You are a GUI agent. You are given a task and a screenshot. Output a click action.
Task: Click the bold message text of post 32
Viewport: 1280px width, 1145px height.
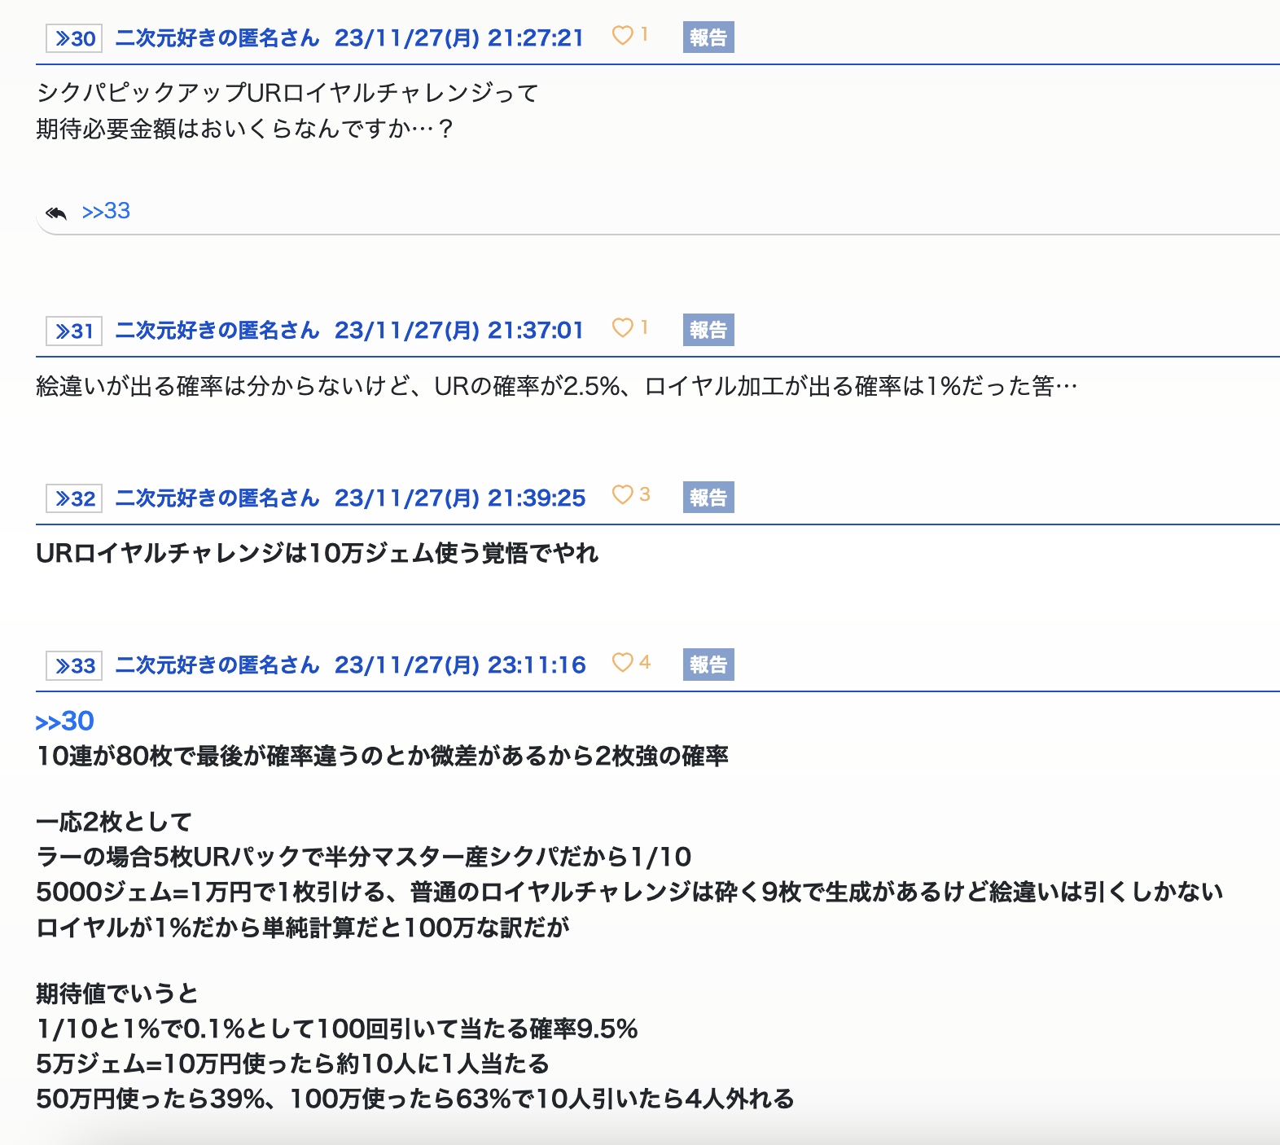(x=317, y=554)
